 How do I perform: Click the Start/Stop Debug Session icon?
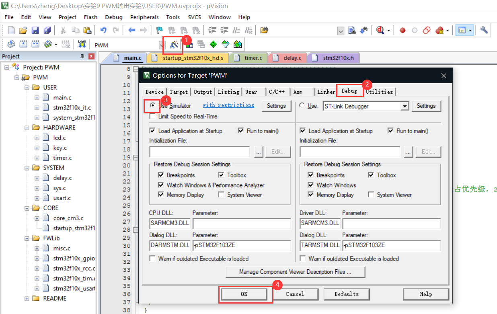click(x=380, y=30)
